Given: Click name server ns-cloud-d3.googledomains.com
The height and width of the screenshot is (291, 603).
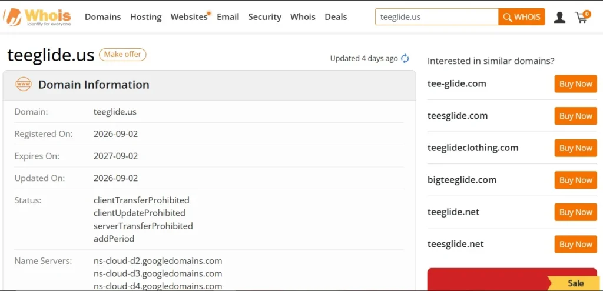Looking at the screenshot, I should [x=158, y=274].
